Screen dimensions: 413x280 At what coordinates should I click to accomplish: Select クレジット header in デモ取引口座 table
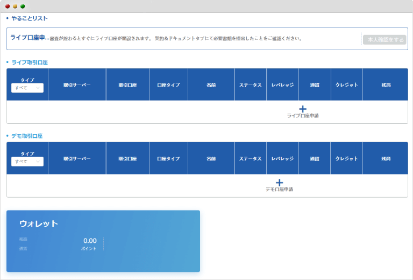[347, 158]
